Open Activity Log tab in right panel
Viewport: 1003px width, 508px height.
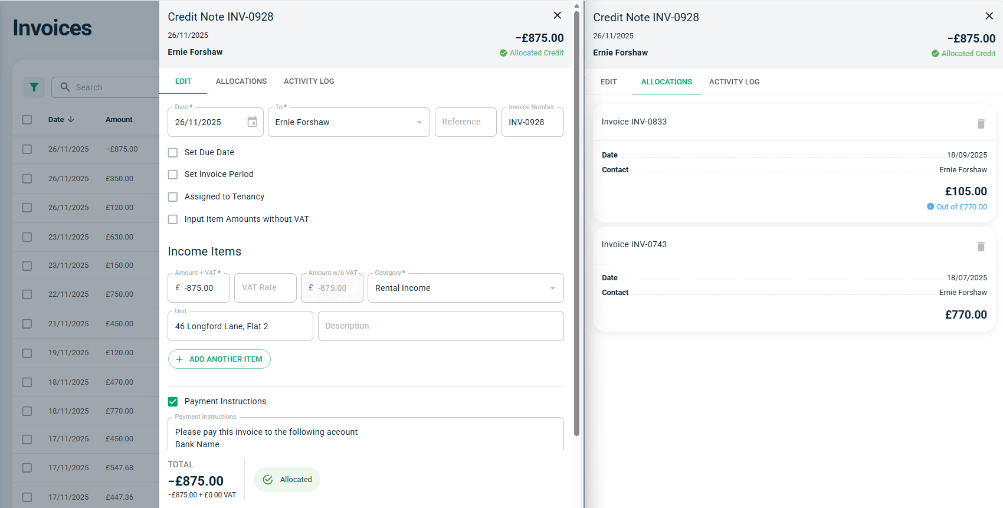point(734,82)
